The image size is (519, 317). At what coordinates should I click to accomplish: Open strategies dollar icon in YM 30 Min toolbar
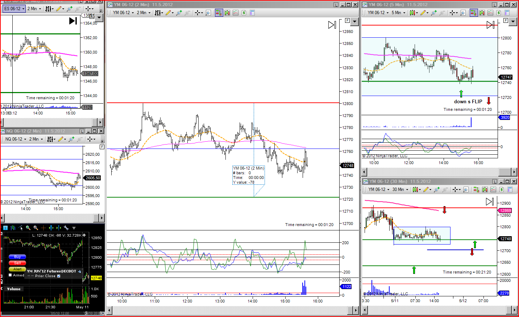coord(502,189)
